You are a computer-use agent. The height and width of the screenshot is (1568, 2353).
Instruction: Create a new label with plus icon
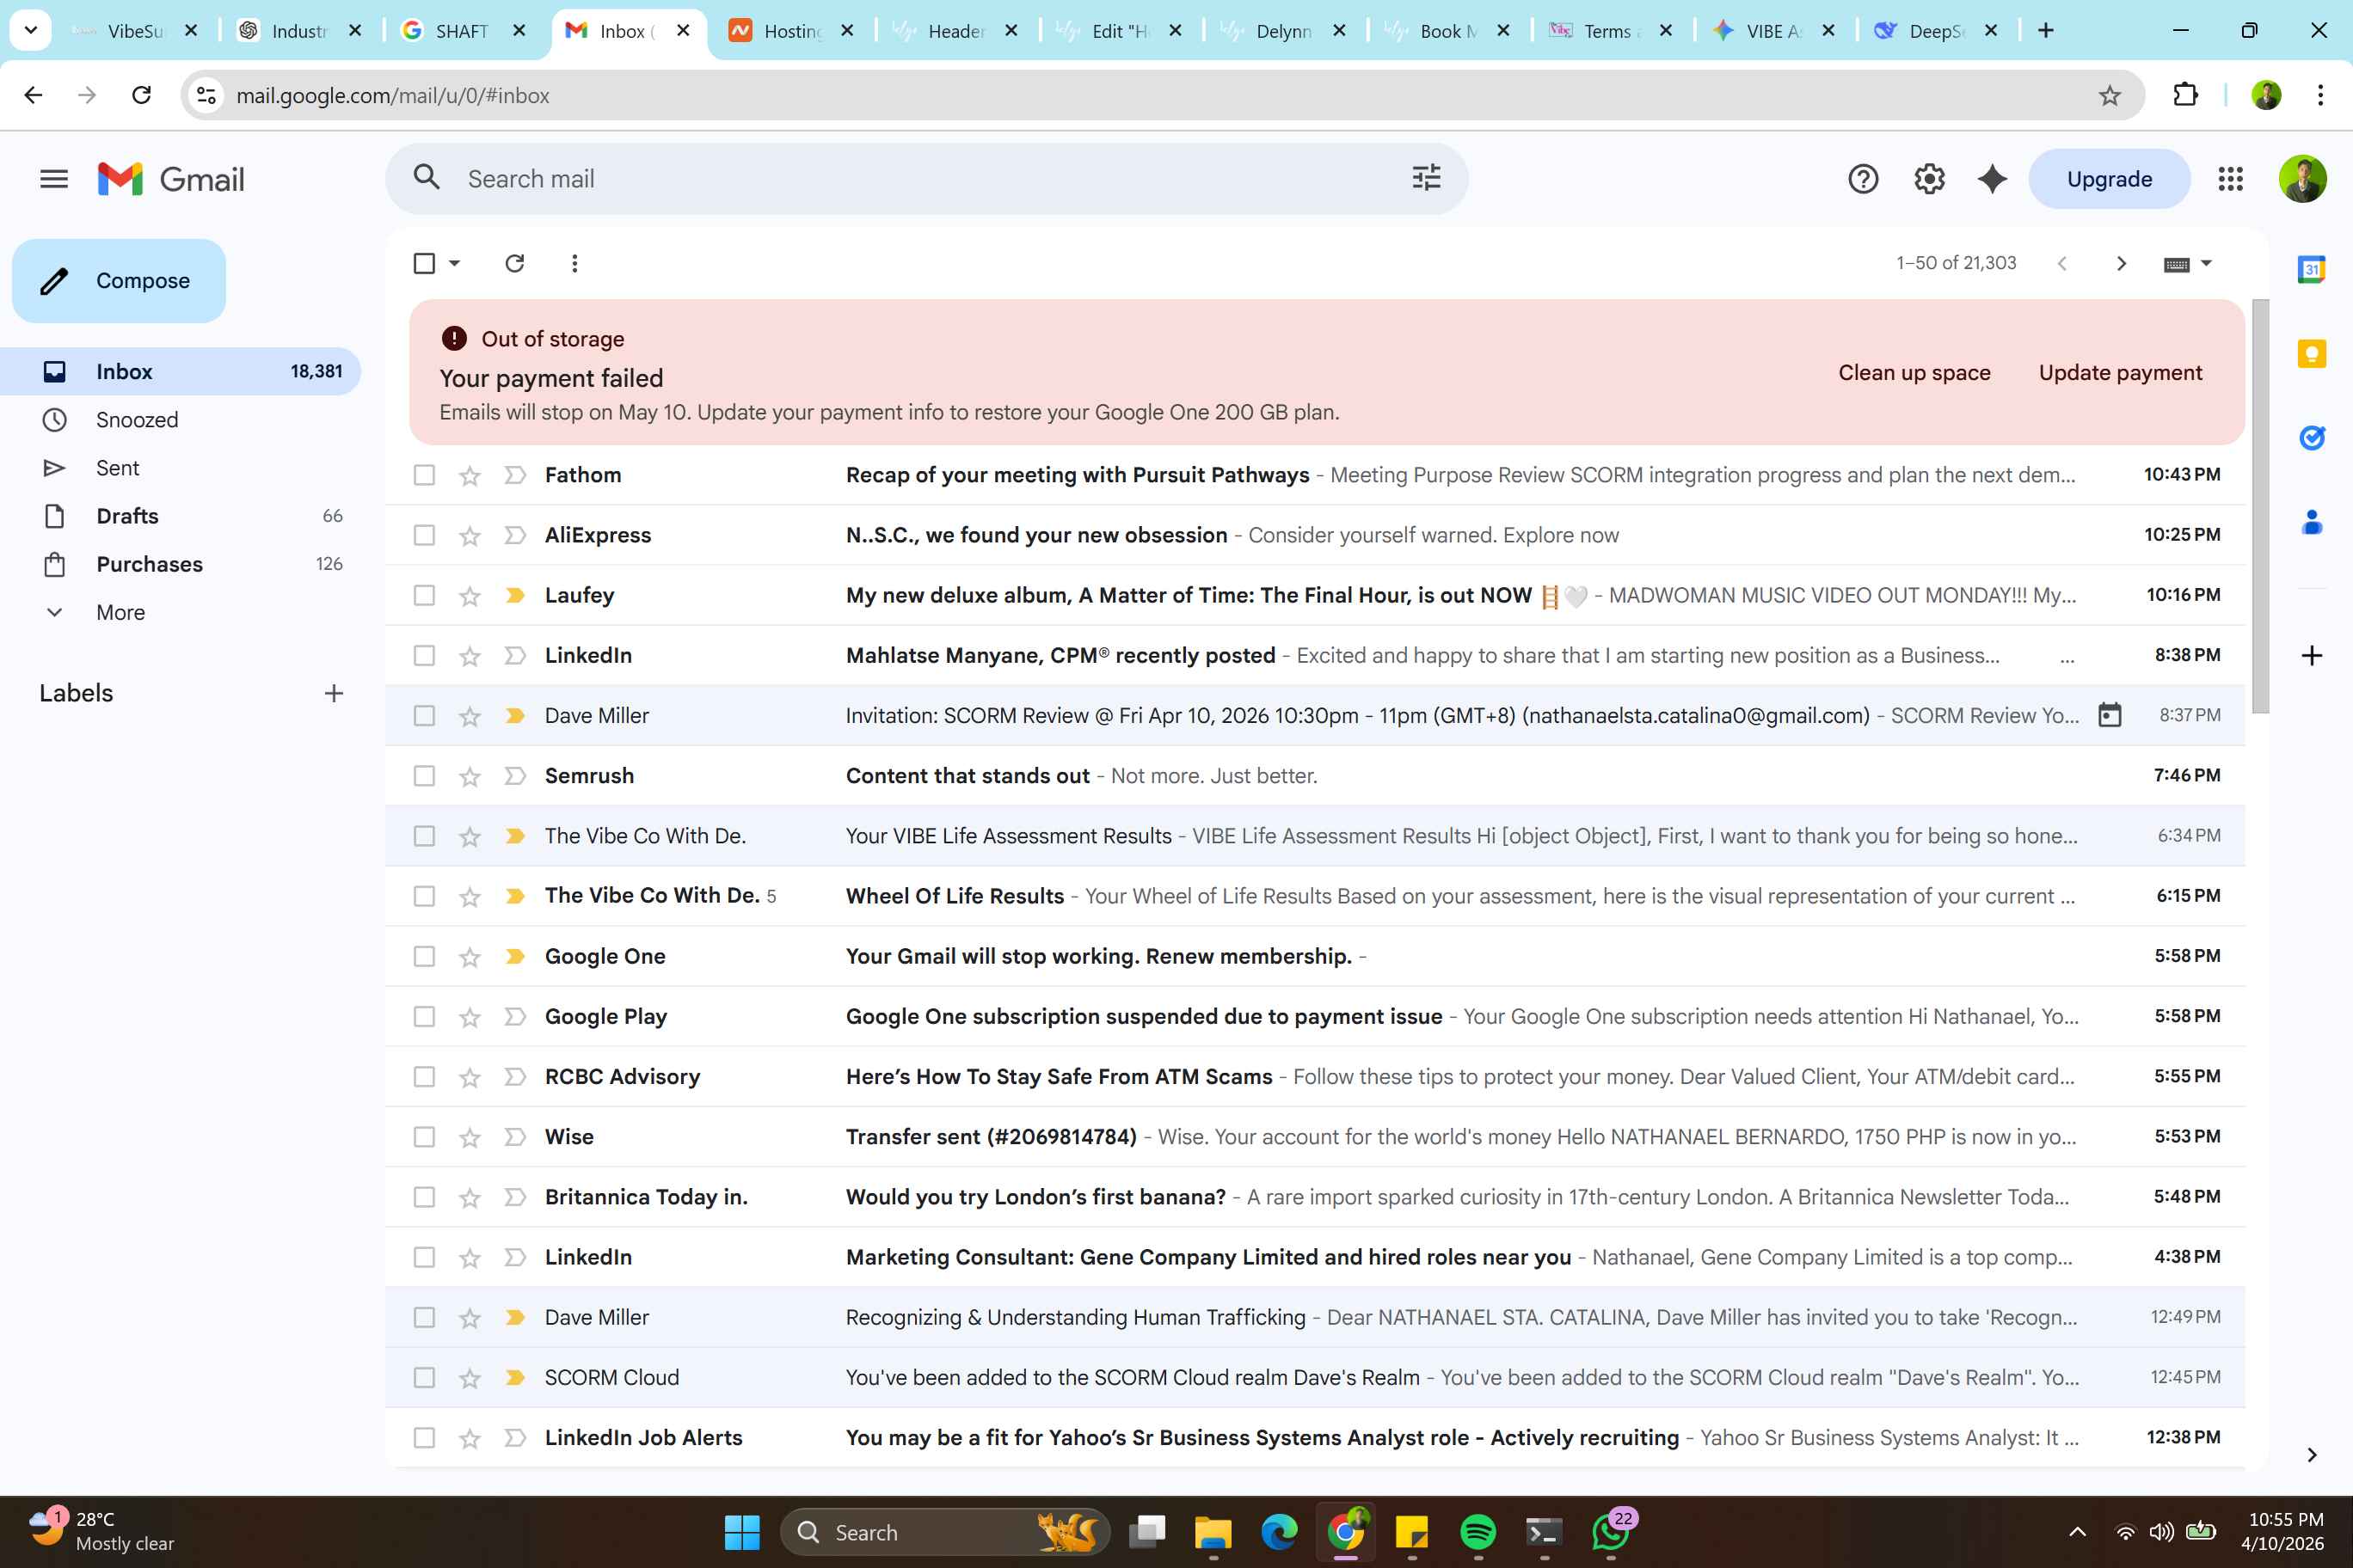pos(335,693)
